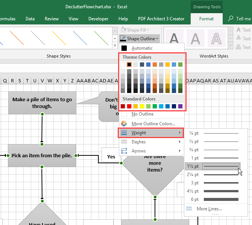
Task: Select the Automatic outline color option
Action: pyautogui.click(x=142, y=48)
